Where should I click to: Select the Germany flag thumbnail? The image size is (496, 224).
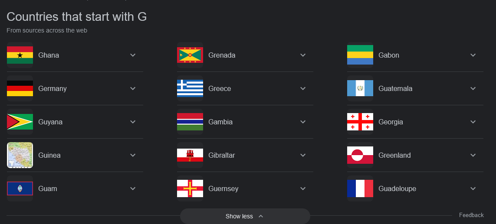[x=20, y=88]
